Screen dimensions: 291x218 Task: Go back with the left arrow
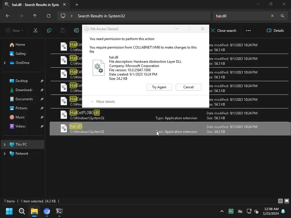(8, 16)
